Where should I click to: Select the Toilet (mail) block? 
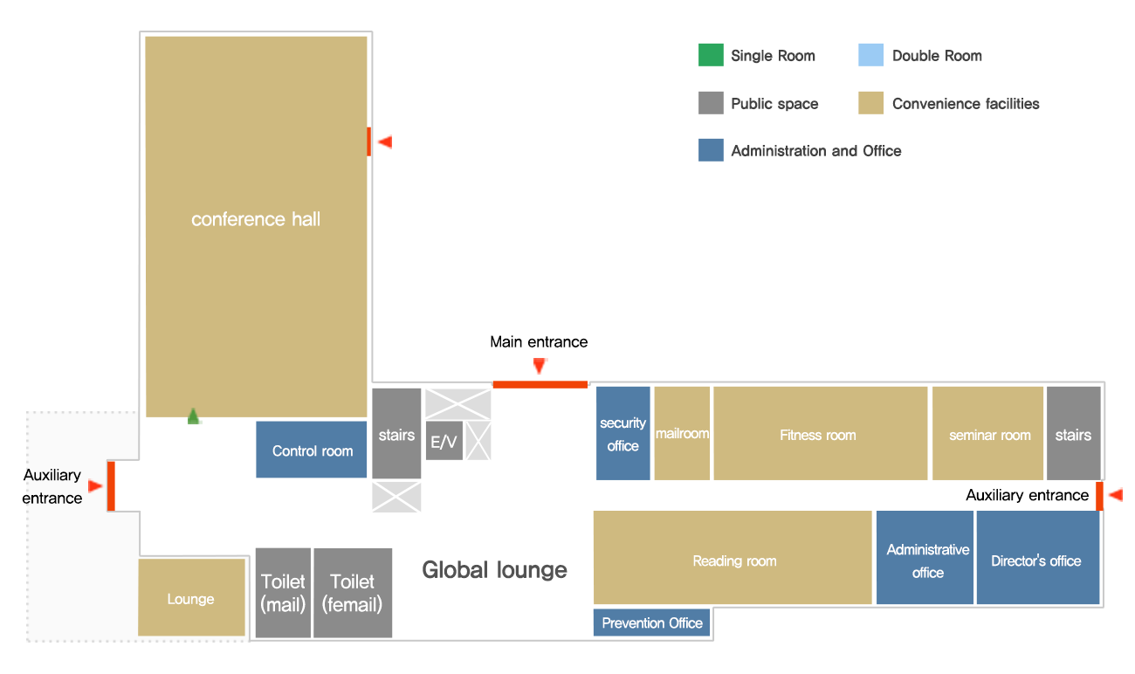283,593
